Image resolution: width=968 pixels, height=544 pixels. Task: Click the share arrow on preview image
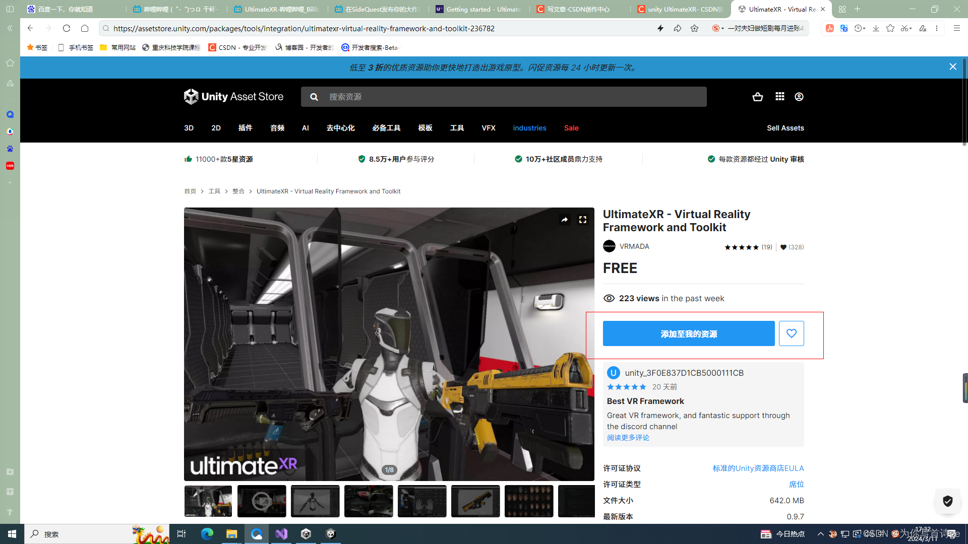(x=565, y=220)
